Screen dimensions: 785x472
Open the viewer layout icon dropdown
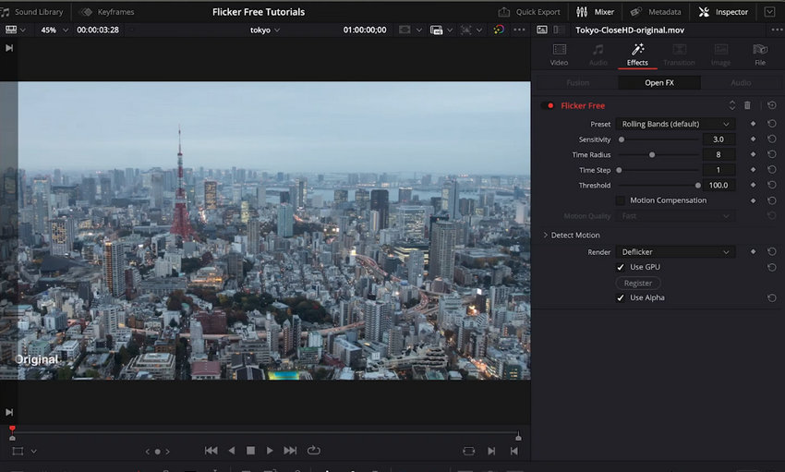[x=15, y=30]
